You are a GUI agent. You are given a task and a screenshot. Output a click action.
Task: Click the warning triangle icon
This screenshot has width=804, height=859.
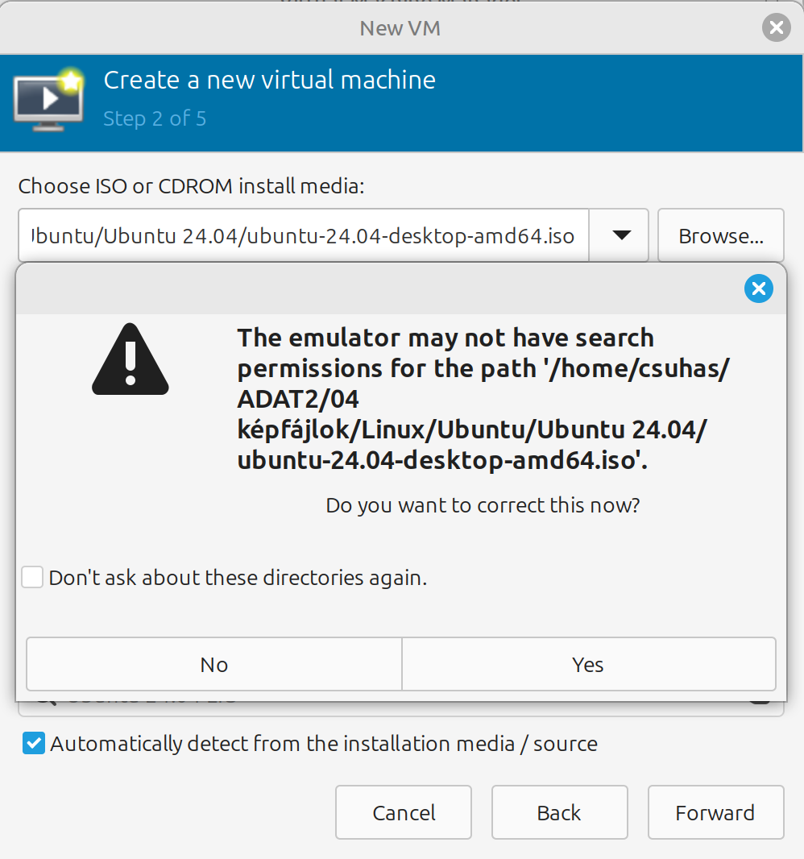coord(131,359)
